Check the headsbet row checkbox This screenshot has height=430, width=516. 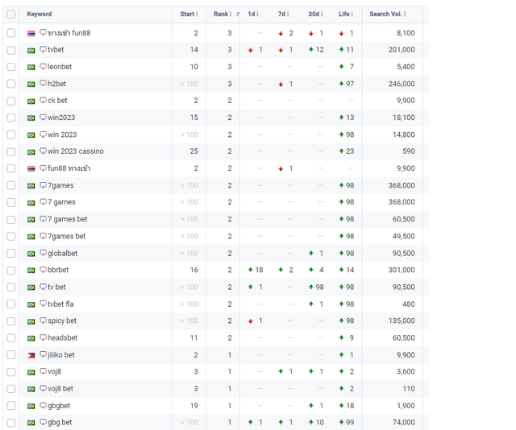coord(10,338)
